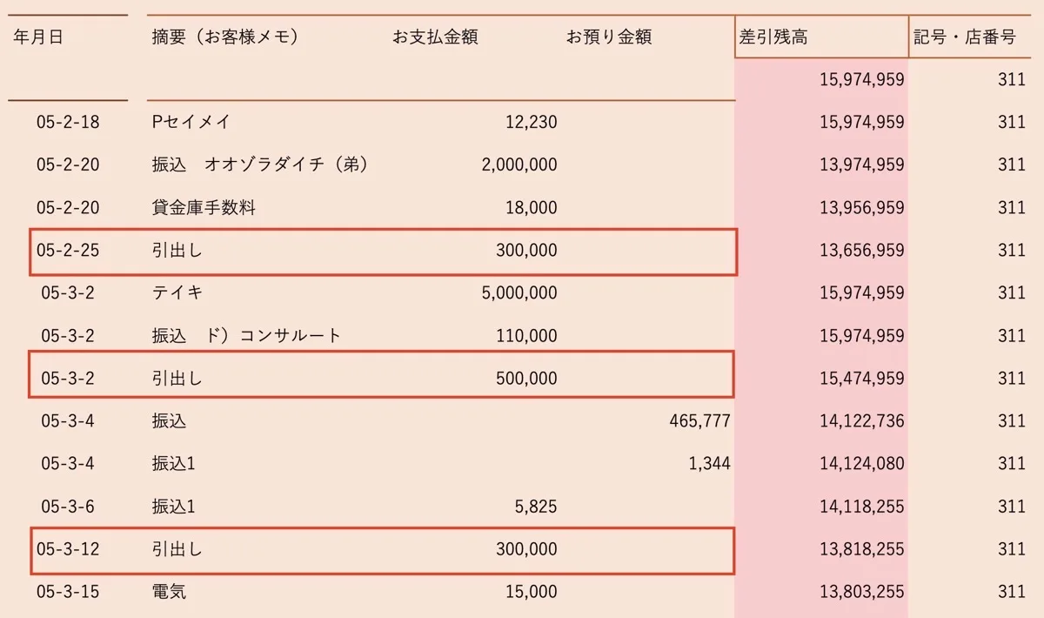1044x618 pixels.
Task: Select the 貸金庫手数料 entry
Action: tap(204, 208)
